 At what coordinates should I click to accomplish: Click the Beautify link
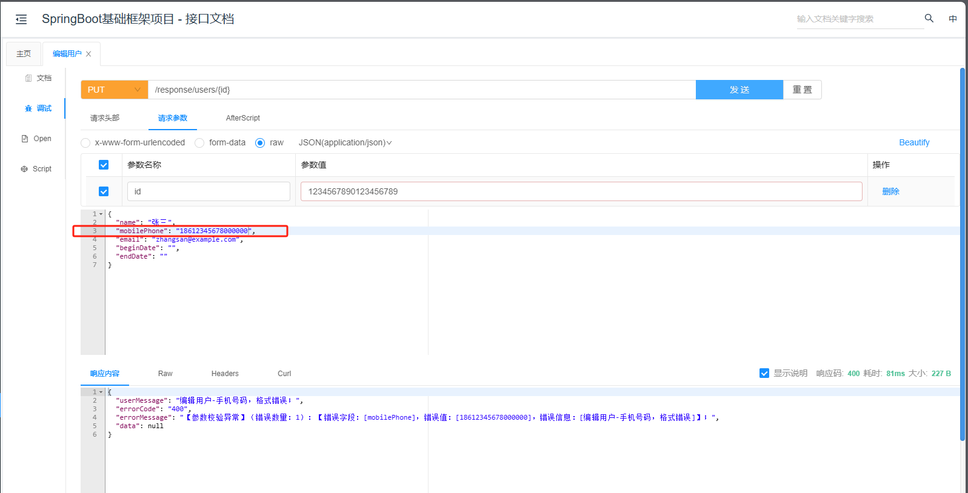pyautogui.click(x=914, y=143)
